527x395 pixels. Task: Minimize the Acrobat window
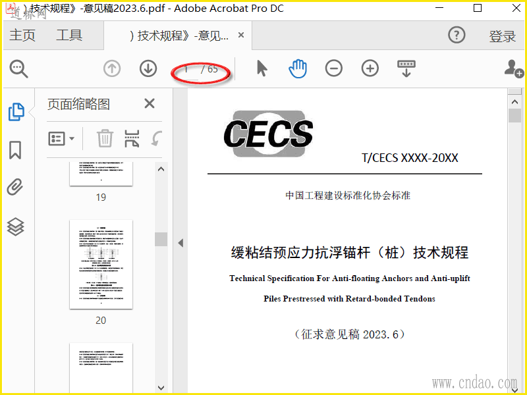click(439, 8)
